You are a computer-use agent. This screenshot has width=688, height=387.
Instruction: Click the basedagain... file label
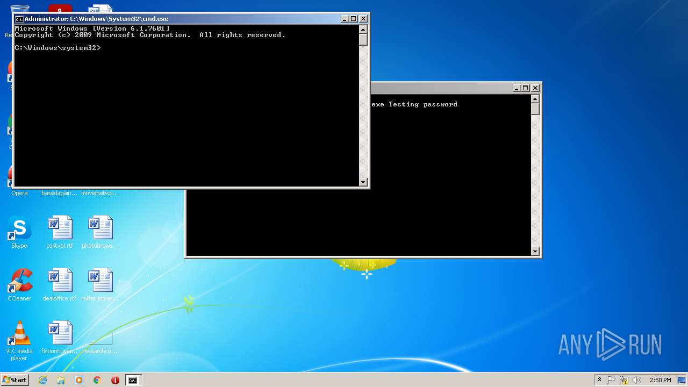(60, 193)
